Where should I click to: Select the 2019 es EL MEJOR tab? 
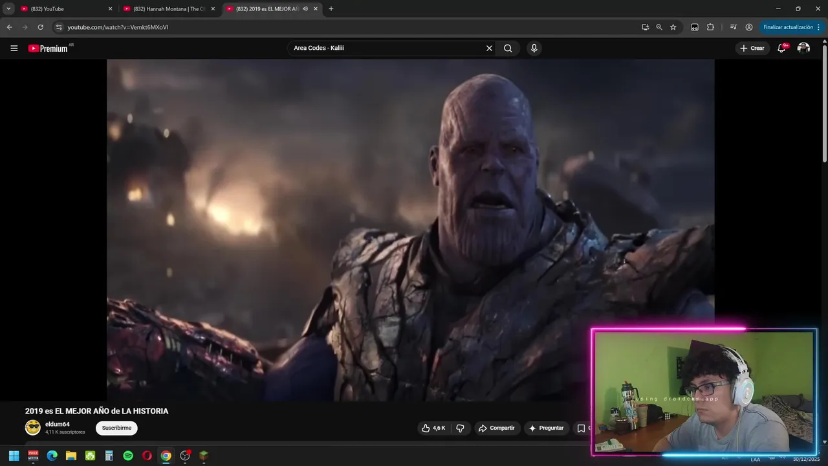(x=272, y=9)
